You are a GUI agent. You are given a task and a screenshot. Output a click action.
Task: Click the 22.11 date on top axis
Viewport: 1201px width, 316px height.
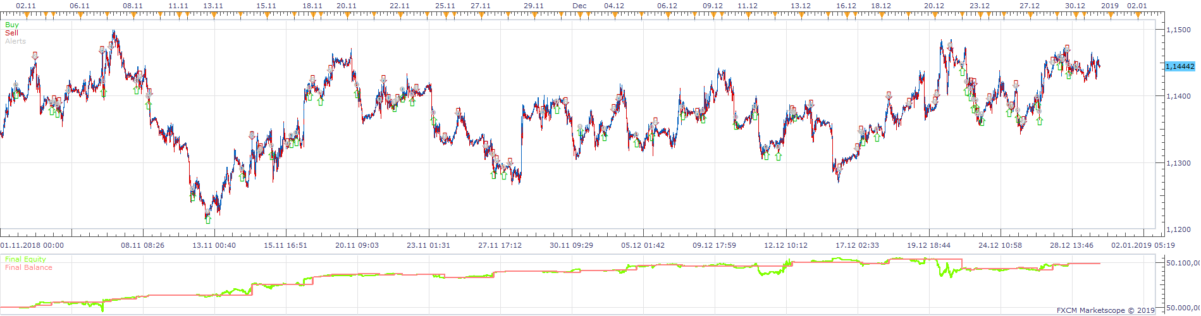[x=400, y=6]
